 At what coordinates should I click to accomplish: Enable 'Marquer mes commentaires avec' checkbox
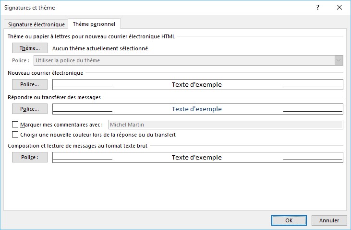coord(15,125)
